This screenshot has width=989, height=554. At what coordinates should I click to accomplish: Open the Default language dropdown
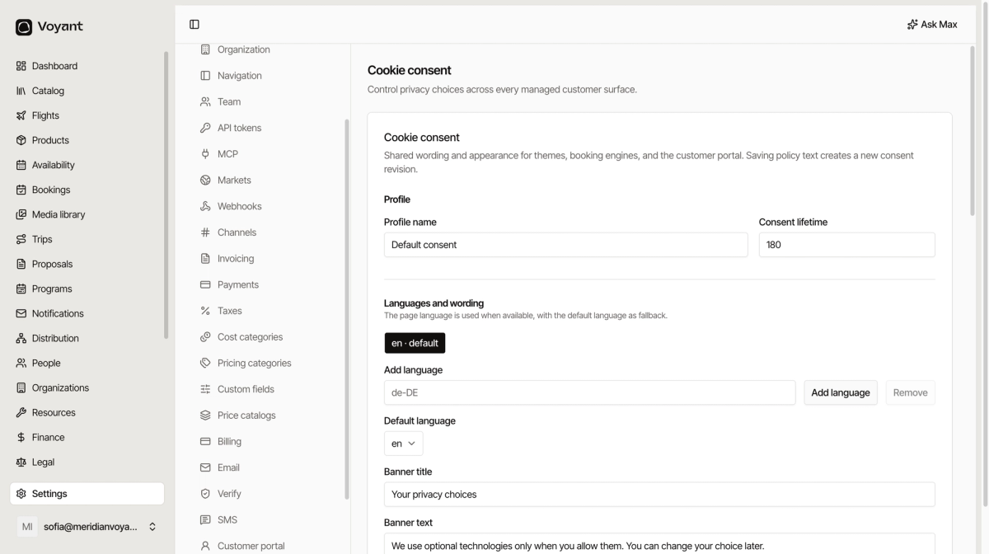point(403,444)
